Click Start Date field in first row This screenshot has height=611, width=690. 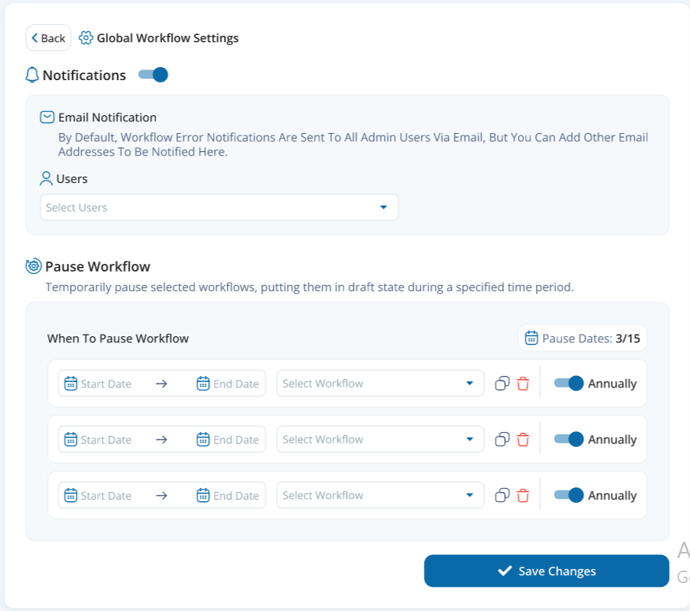105,384
